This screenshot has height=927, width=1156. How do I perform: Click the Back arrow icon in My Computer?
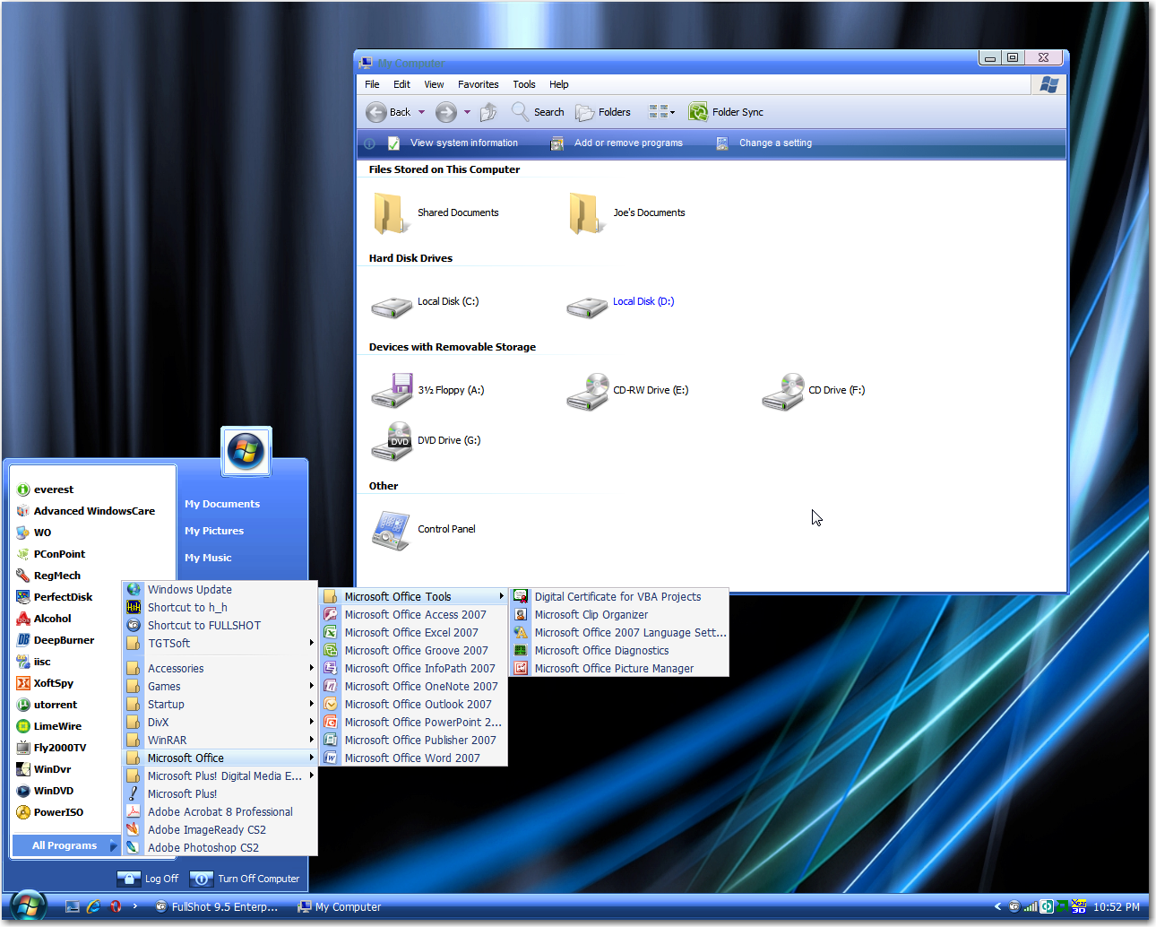pos(376,112)
